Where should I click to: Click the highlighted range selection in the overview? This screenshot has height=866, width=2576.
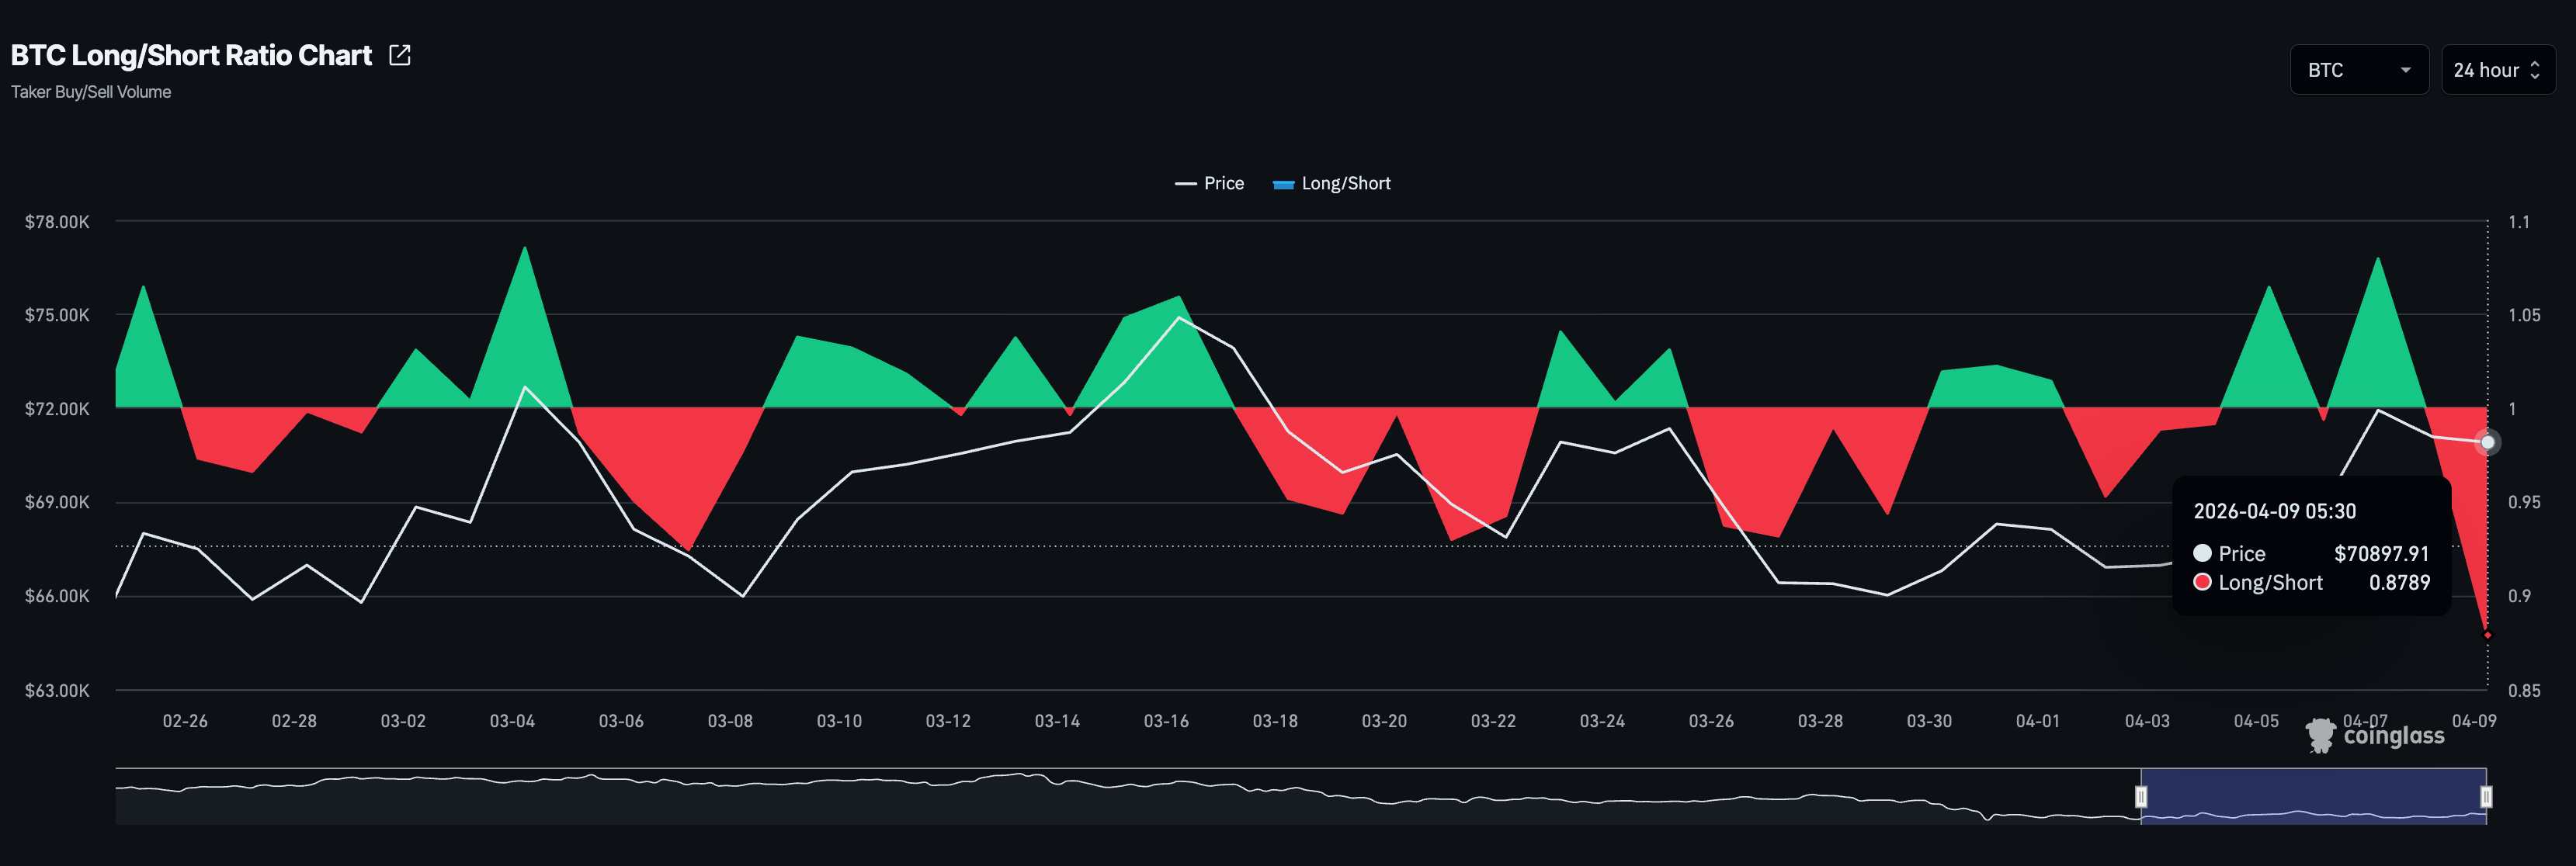pos(2313,796)
